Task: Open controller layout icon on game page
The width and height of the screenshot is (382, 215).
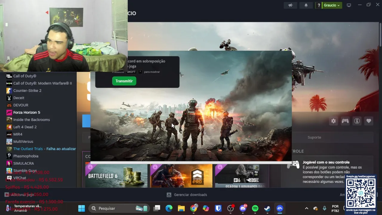Action: point(345,121)
